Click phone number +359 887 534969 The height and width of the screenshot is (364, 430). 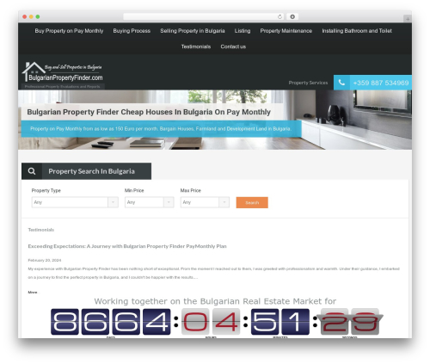(381, 83)
